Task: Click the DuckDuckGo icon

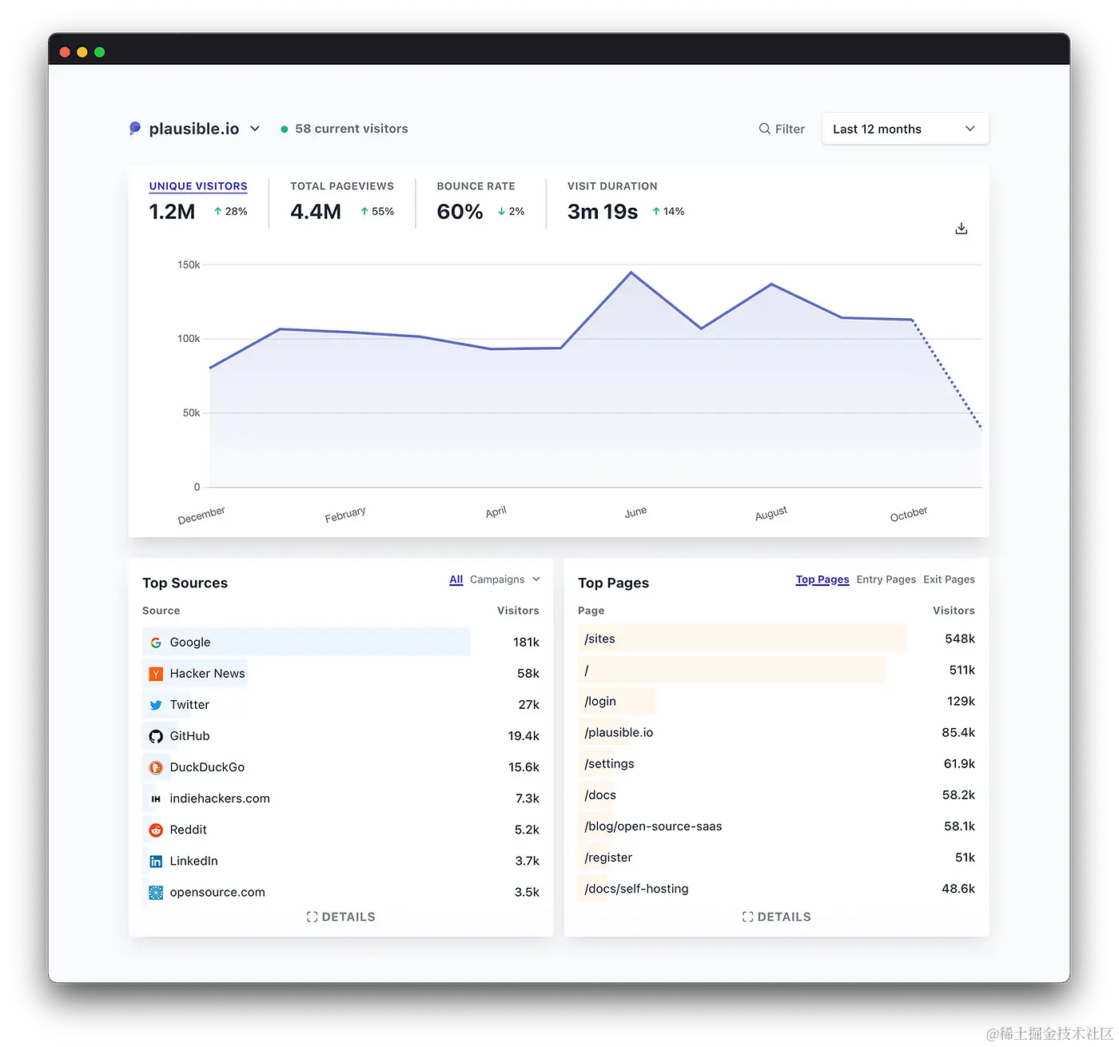Action: tap(156, 767)
